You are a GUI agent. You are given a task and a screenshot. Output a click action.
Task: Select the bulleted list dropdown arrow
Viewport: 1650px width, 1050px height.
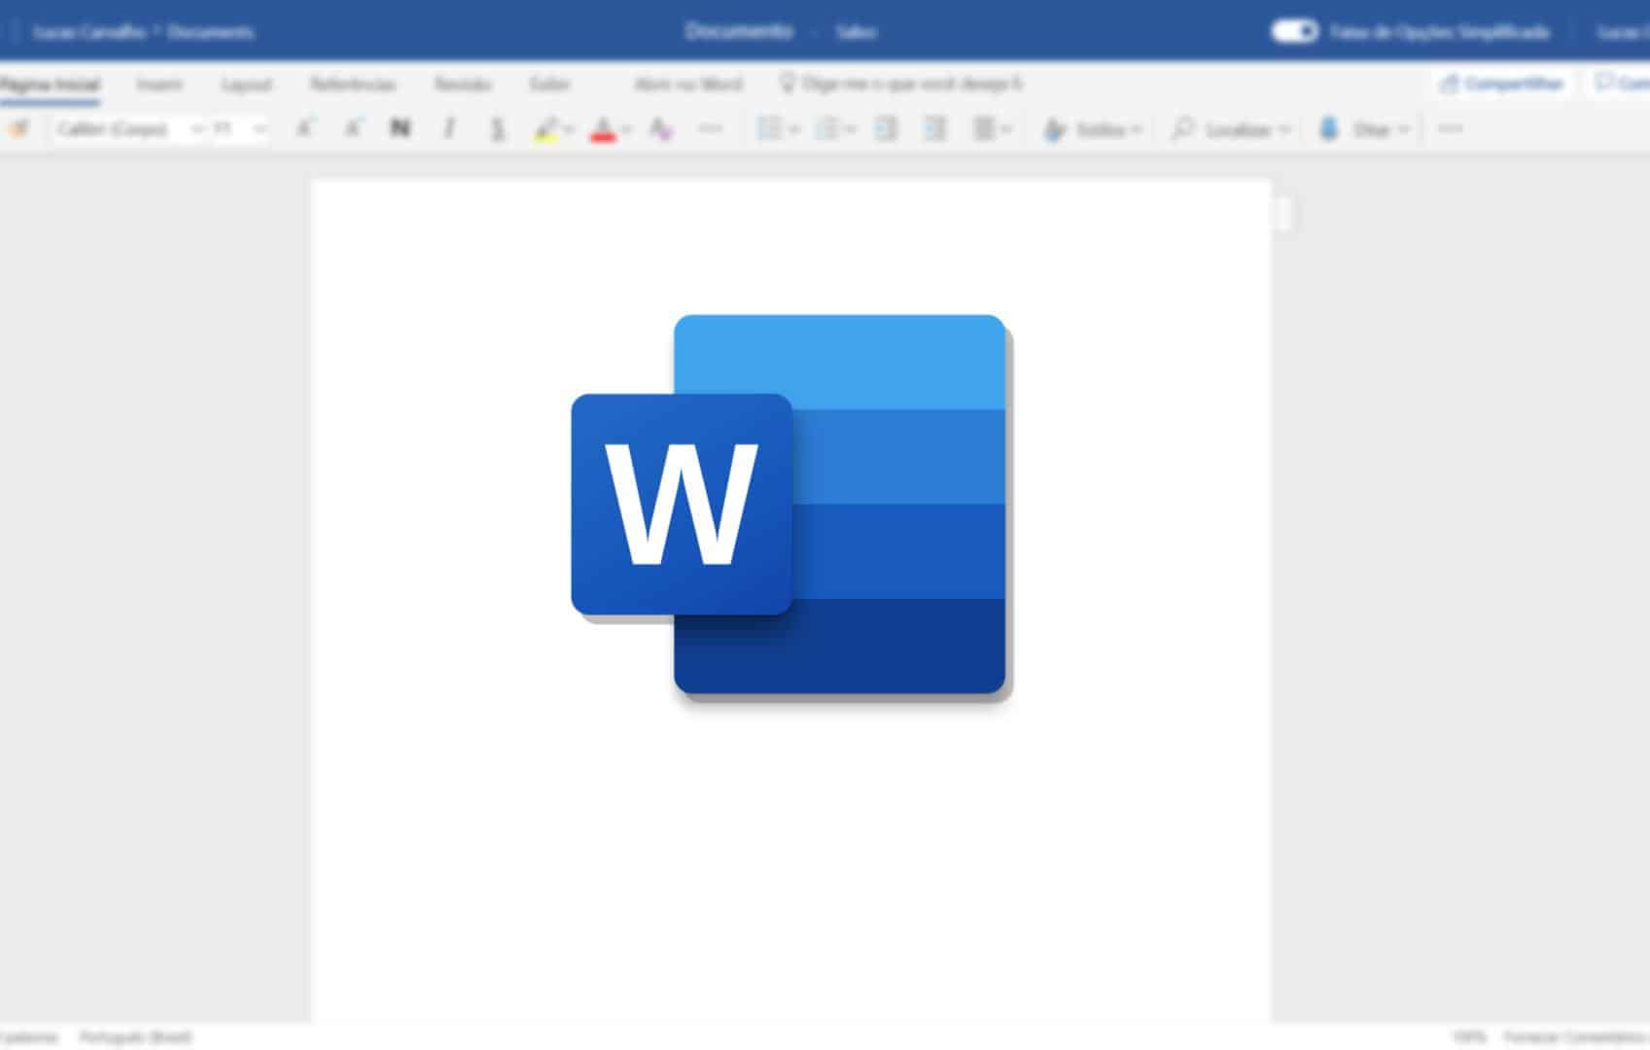pos(792,127)
